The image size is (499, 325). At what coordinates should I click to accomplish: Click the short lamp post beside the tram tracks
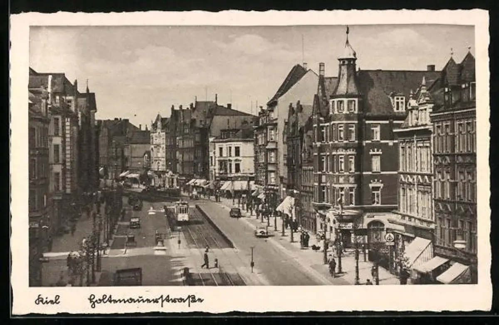pyautogui.click(x=252, y=259)
